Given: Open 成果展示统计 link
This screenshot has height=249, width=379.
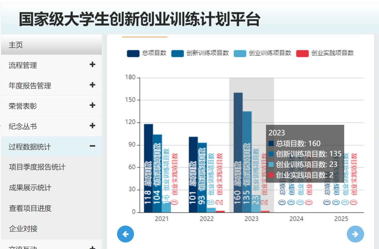Looking at the screenshot, I should pos(30,188).
